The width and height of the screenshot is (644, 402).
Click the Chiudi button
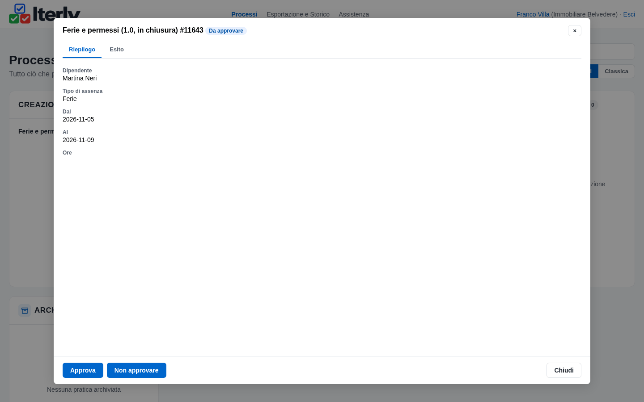pyautogui.click(x=563, y=370)
